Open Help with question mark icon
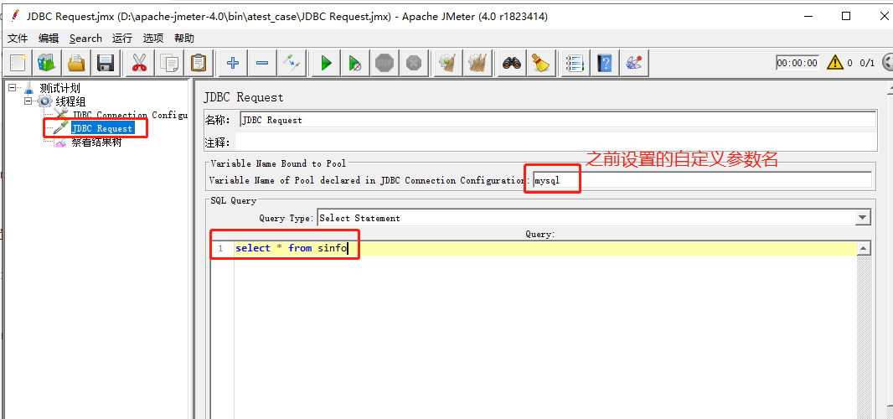Image resolution: width=893 pixels, height=419 pixels. [604, 63]
